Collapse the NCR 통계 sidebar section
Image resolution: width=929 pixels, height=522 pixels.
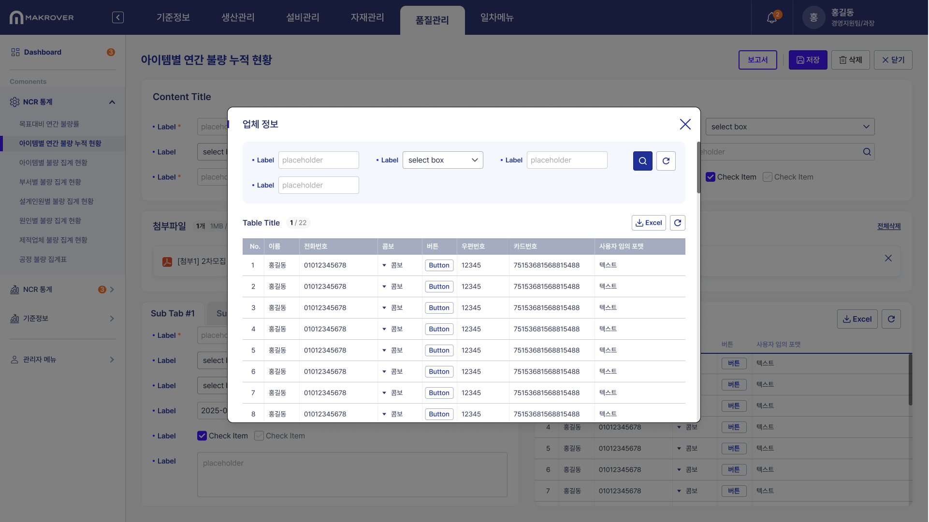click(112, 102)
